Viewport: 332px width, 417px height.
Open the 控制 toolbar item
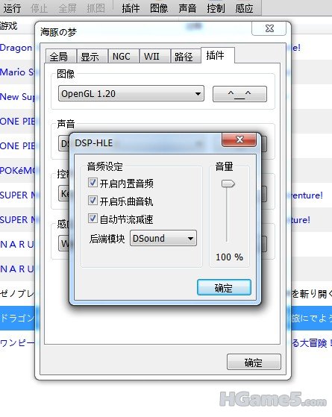pos(216,8)
